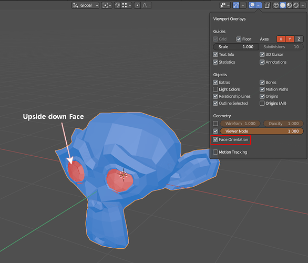Viewport: 308px width, 263px height.
Task: Uncheck the Relationship Lines checkbox
Action: [215, 96]
